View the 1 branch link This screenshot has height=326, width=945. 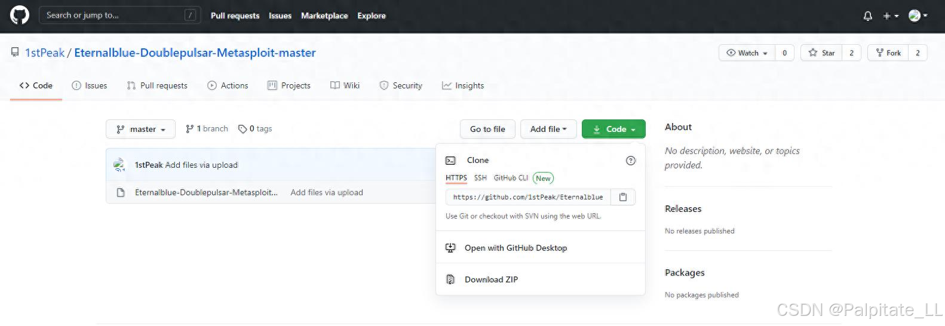(x=207, y=129)
